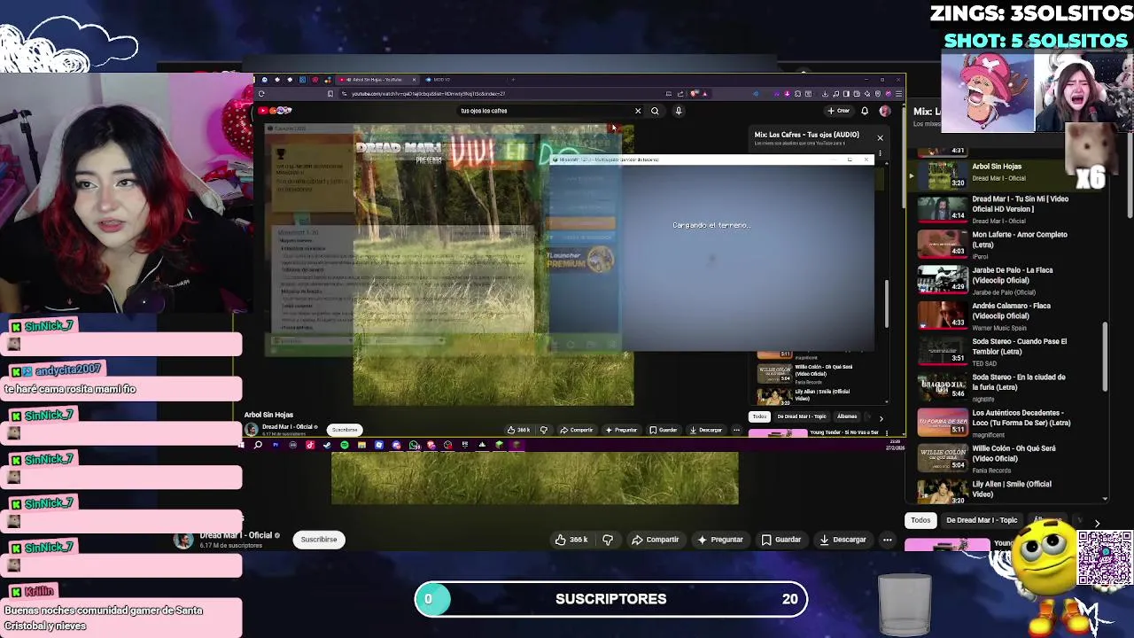Click the magnifier search button beside the YouTube search box
Screen dimensions: 1134x638
[x=655, y=111]
